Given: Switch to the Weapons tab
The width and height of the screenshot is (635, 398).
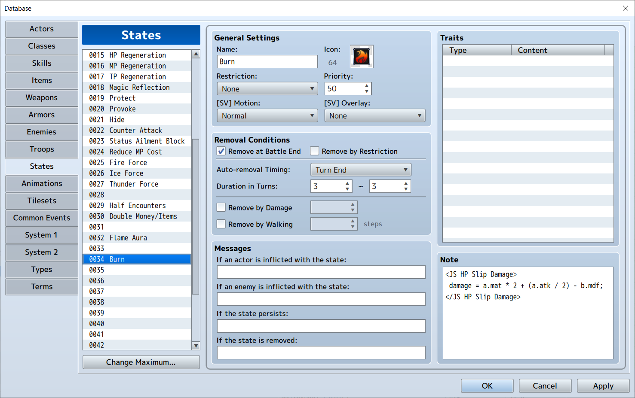Looking at the screenshot, I should tap(42, 98).
